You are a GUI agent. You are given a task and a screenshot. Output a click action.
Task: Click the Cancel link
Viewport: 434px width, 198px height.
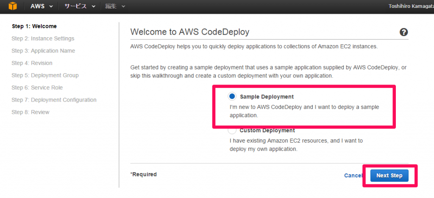coord(353,175)
